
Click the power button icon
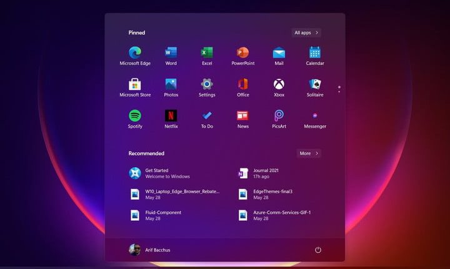(x=318, y=250)
